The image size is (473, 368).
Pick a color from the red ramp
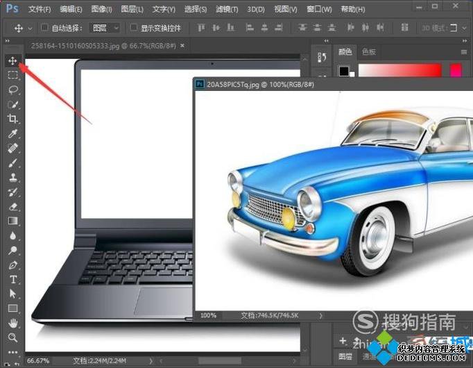tap(400, 70)
